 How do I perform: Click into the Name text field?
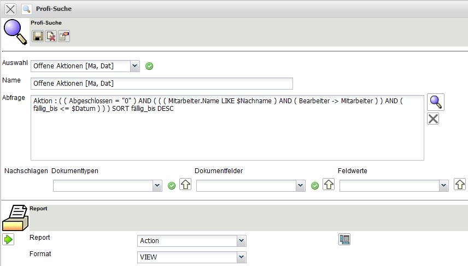click(x=161, y=84)
